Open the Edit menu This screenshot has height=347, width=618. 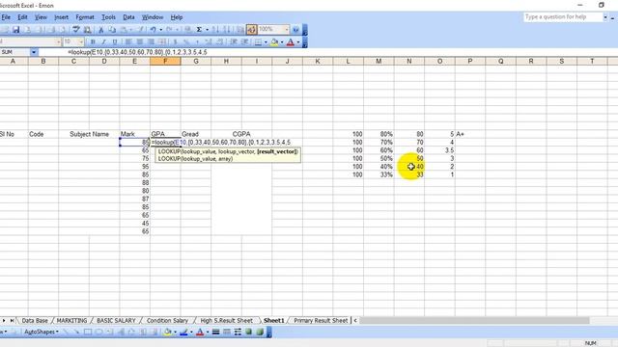click(23, 17)
